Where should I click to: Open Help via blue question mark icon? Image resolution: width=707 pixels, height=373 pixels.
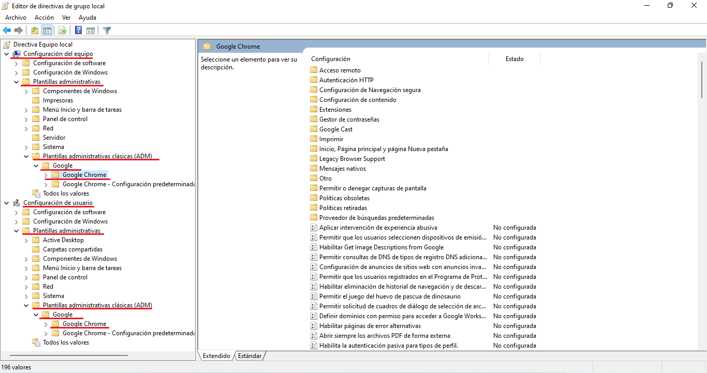click(x=79, y=30)
